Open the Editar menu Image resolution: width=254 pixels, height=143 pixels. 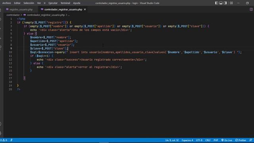coord(17,3)
